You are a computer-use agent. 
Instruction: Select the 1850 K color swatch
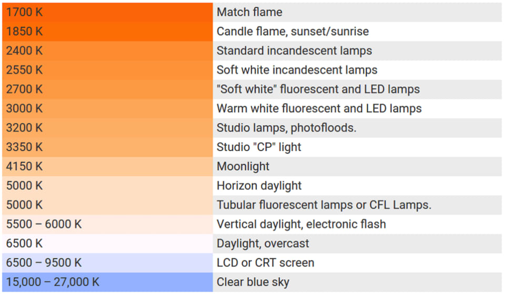coord(107,32)
